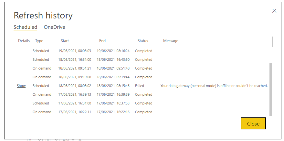Select the start time 18/06/2021, 09:19:08

tap(75, 77)
